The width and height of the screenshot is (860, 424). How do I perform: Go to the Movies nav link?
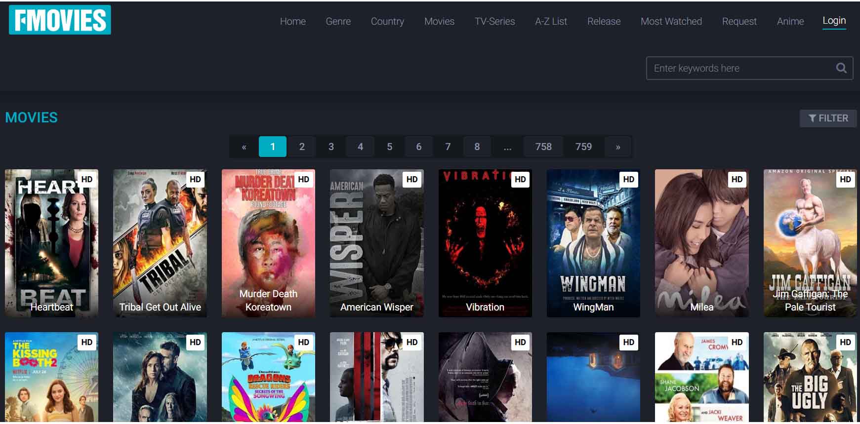439,21
